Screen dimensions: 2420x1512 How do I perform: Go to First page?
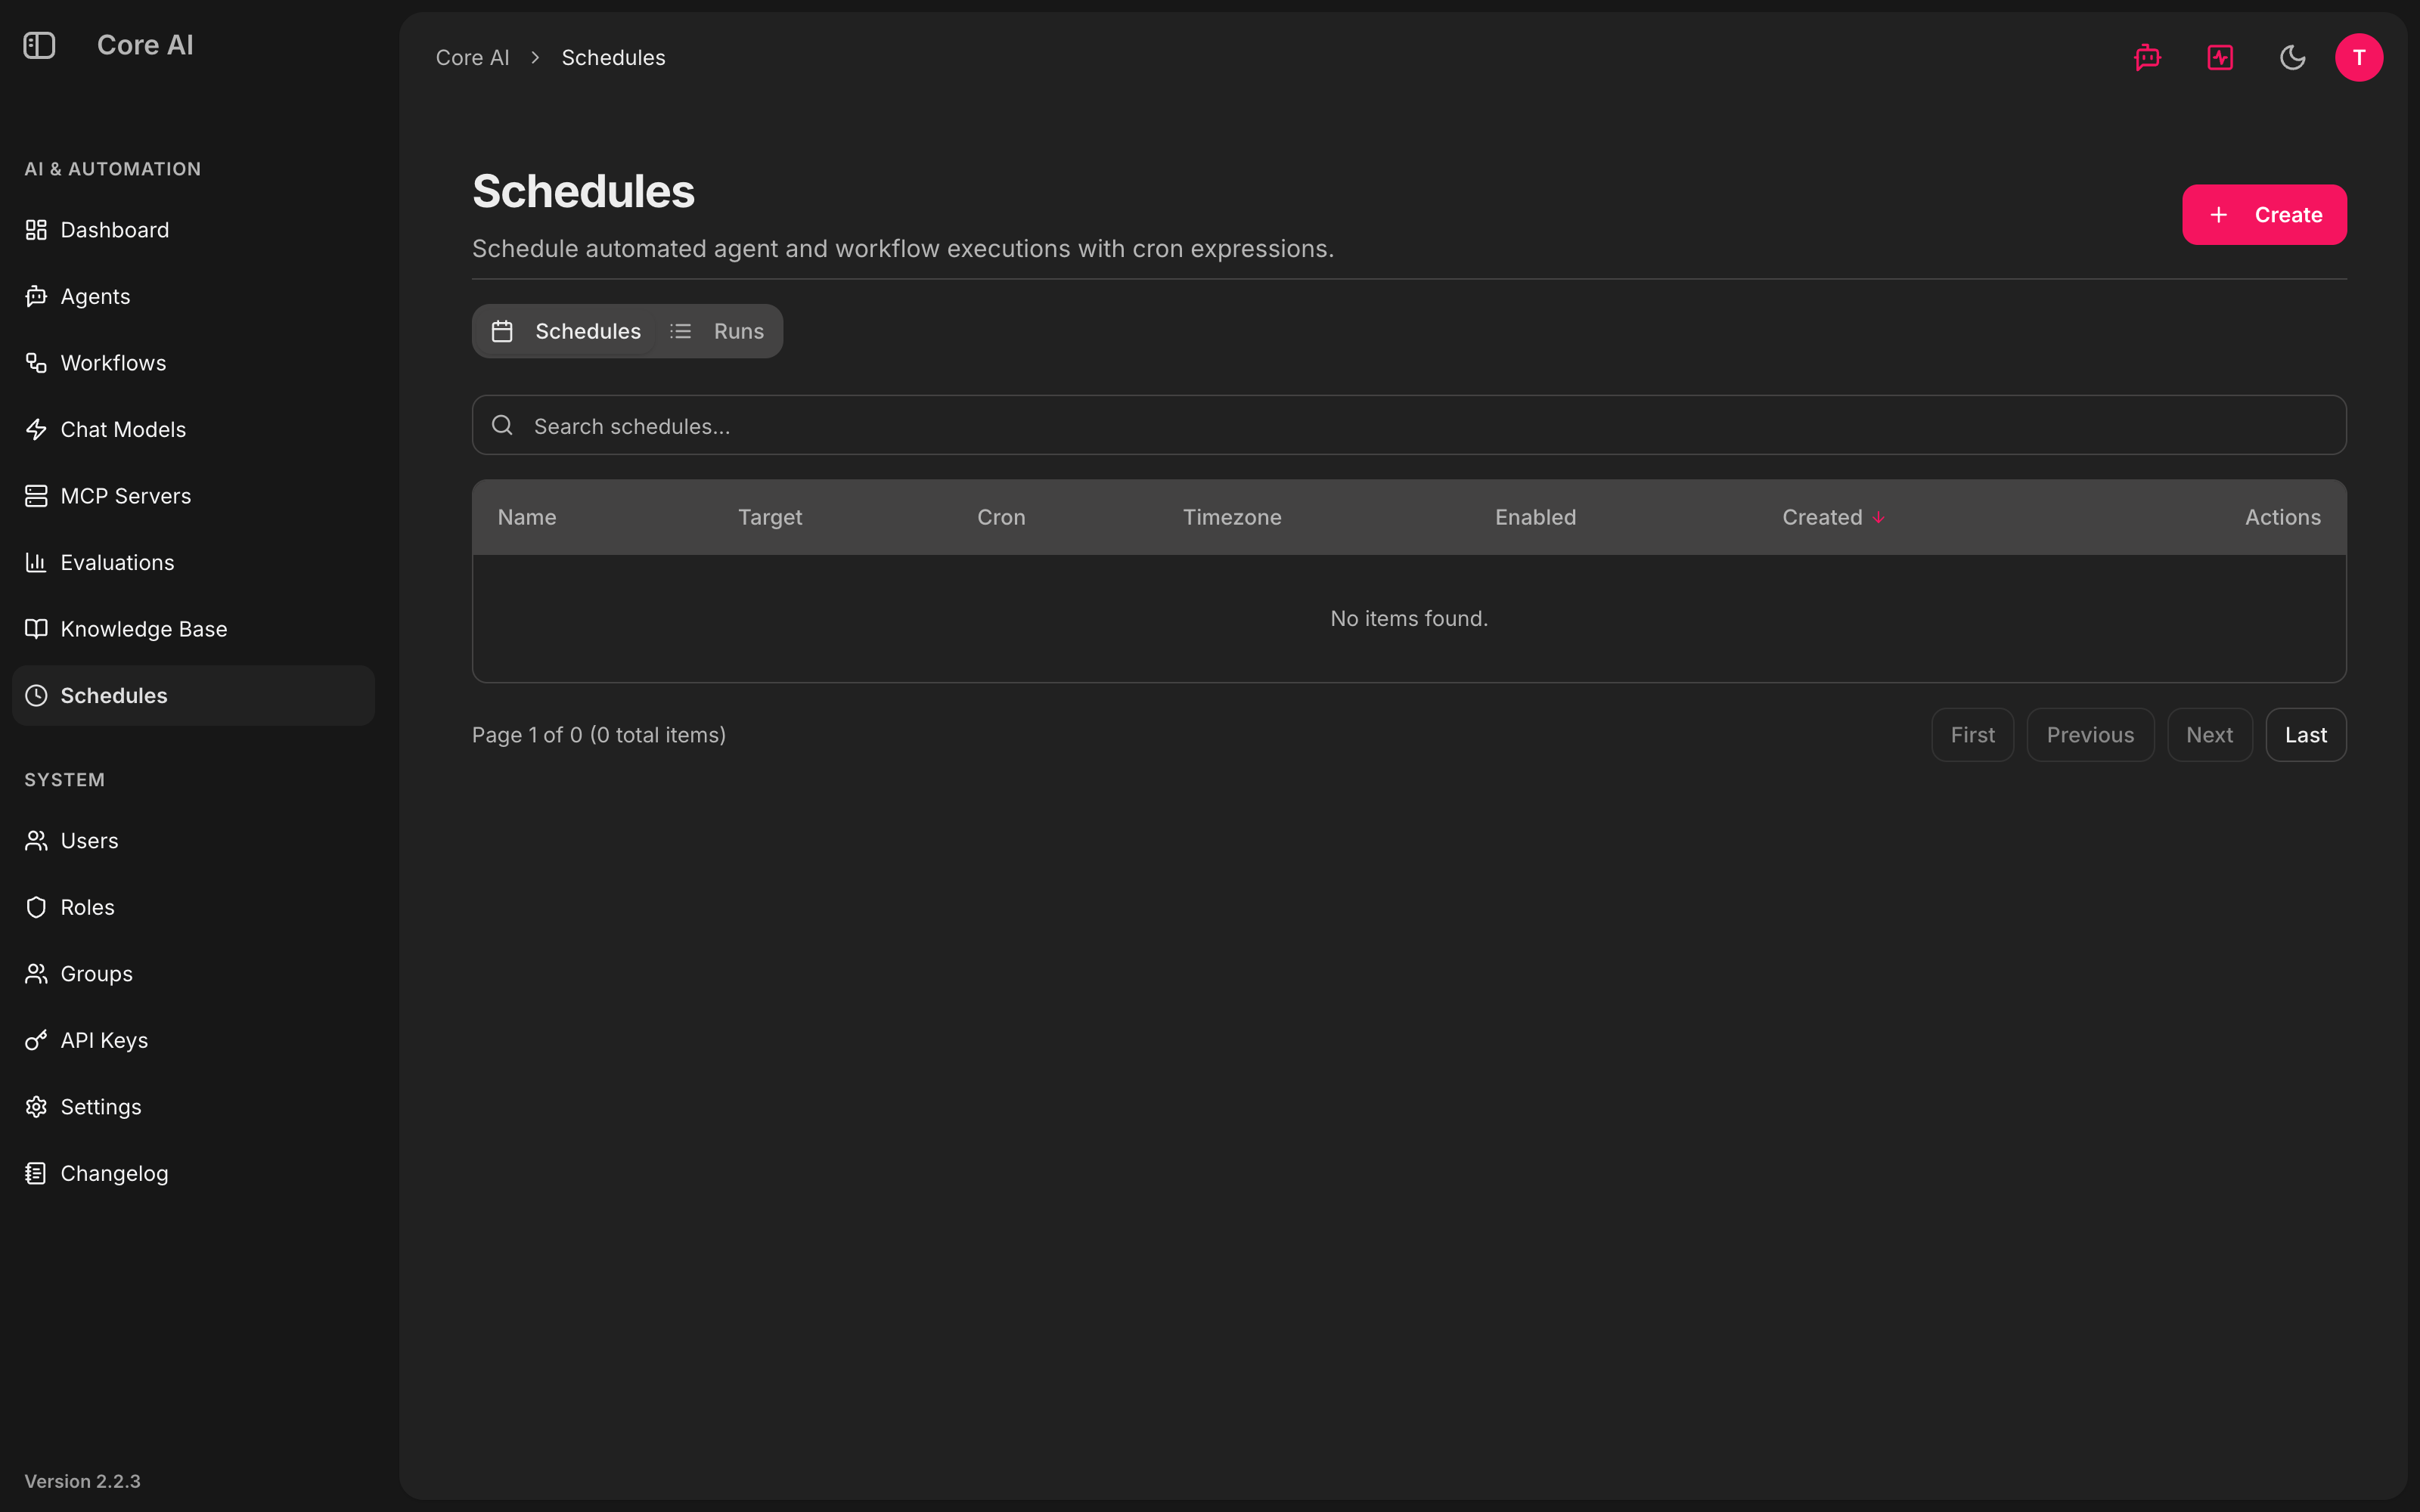click(x=1972, y=735)
